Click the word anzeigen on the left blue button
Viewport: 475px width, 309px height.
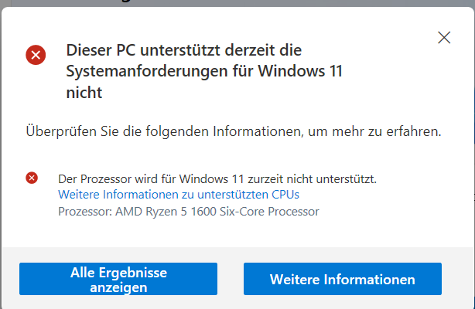click(118, 287)
